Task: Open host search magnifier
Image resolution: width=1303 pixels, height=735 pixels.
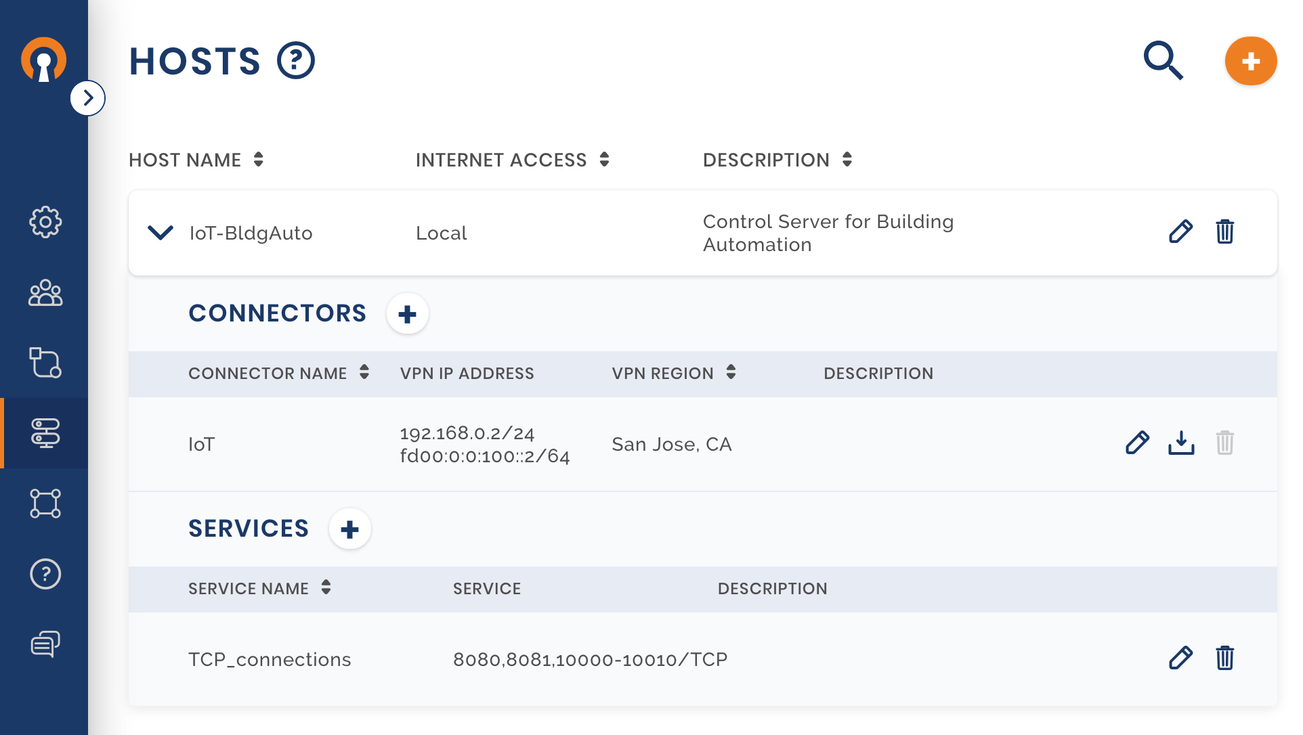Action: tap(1163, 60)
